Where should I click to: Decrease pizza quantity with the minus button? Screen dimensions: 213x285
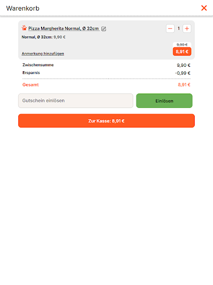pos(170,28)
